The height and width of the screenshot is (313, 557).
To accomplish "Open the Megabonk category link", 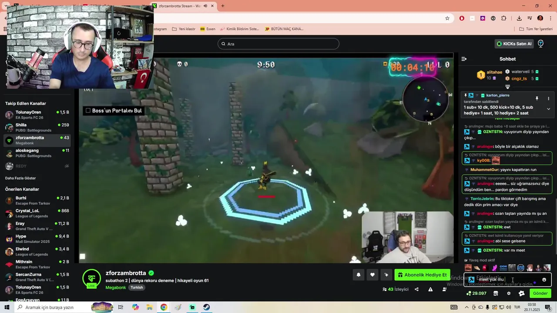I will [x=115, y=287].
